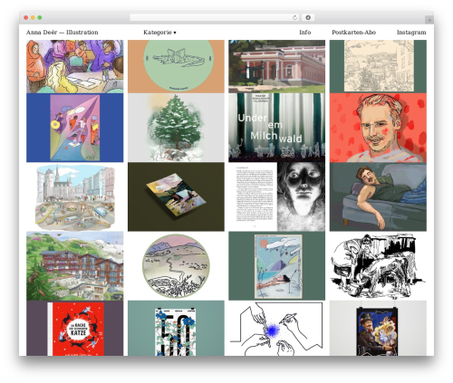453x383 pixels.
Task: Open the Info page
Action: [x=305, y=33]
